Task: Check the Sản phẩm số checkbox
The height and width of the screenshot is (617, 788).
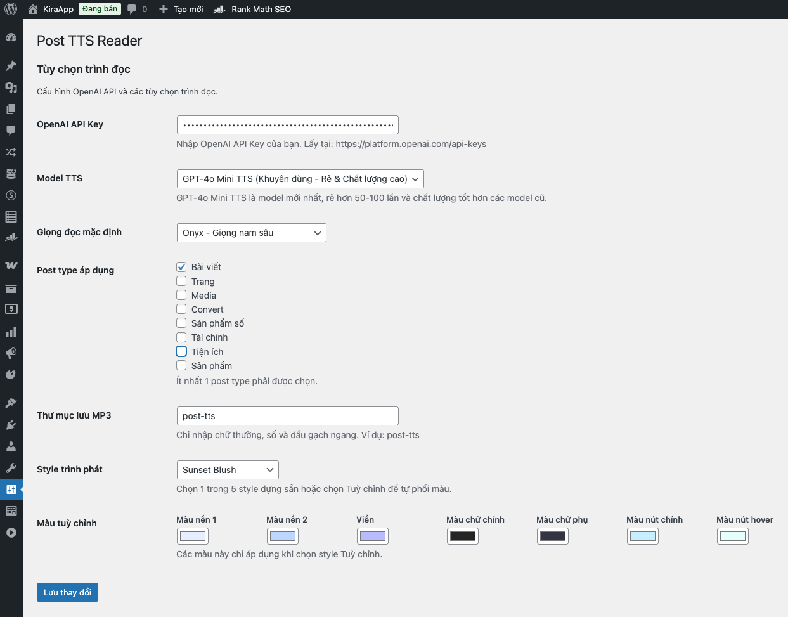Action: pos(181,323)
